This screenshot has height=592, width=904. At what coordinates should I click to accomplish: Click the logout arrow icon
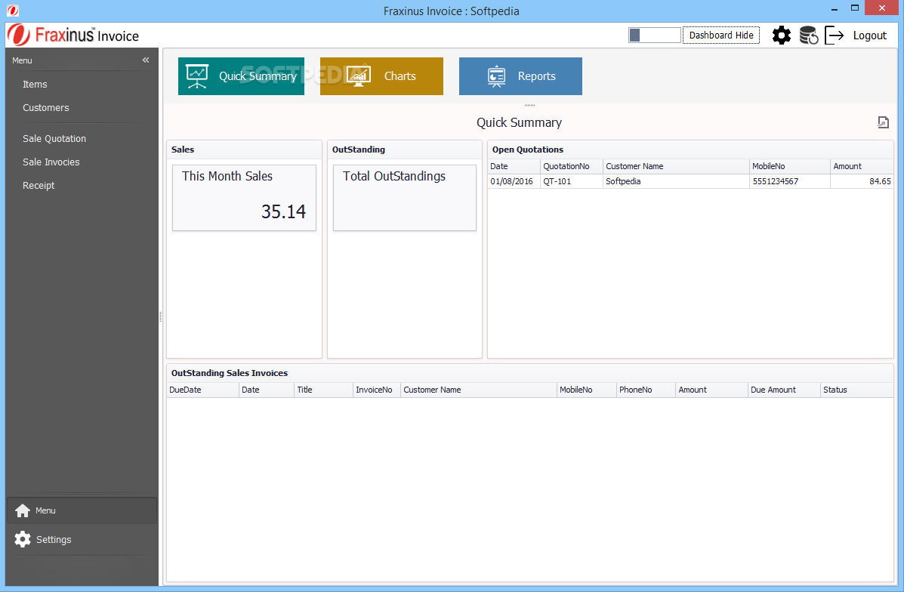(x=835, y=35)
